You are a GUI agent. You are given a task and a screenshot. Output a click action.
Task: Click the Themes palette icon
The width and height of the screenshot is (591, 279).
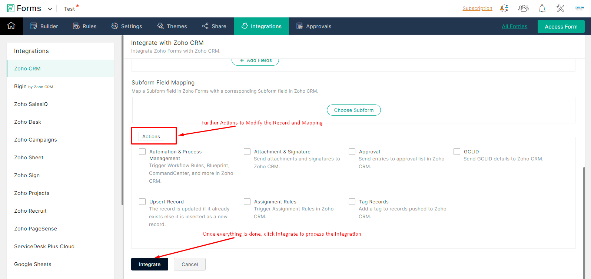[x=160, y=26]
